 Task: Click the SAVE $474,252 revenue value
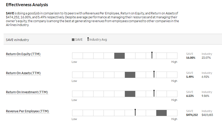192,115
